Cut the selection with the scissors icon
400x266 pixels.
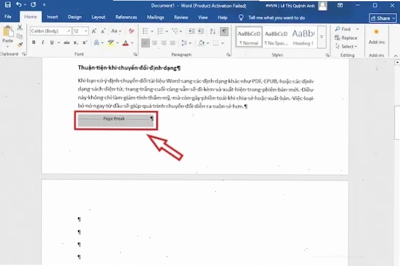[20, 28]
